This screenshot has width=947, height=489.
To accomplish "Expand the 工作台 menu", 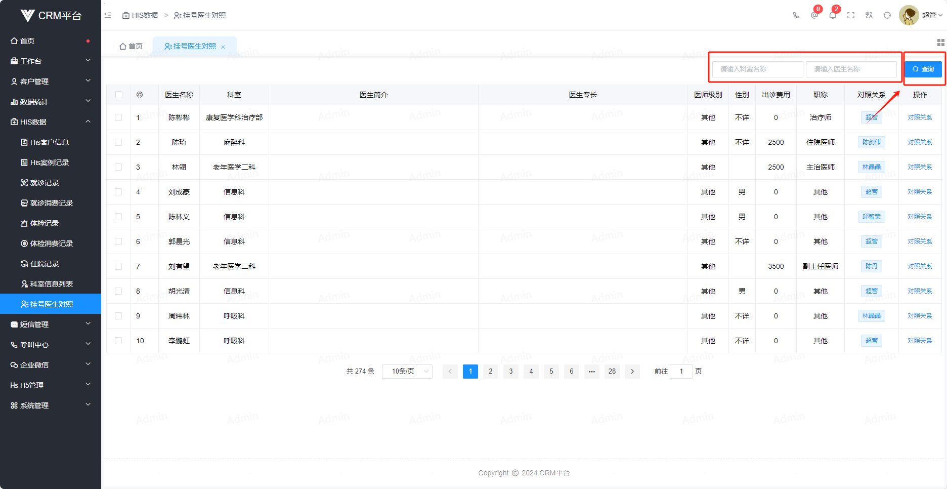I will [x=51, y=61].
